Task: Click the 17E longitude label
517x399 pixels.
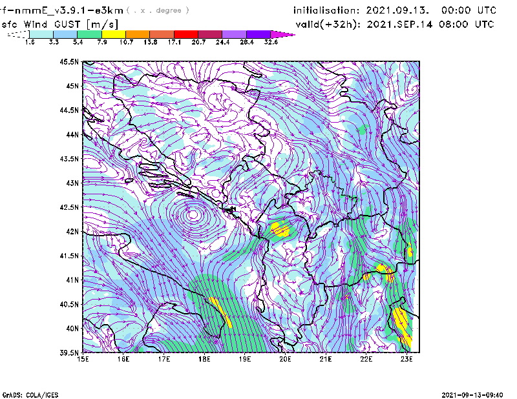Action: click(164, 359)
